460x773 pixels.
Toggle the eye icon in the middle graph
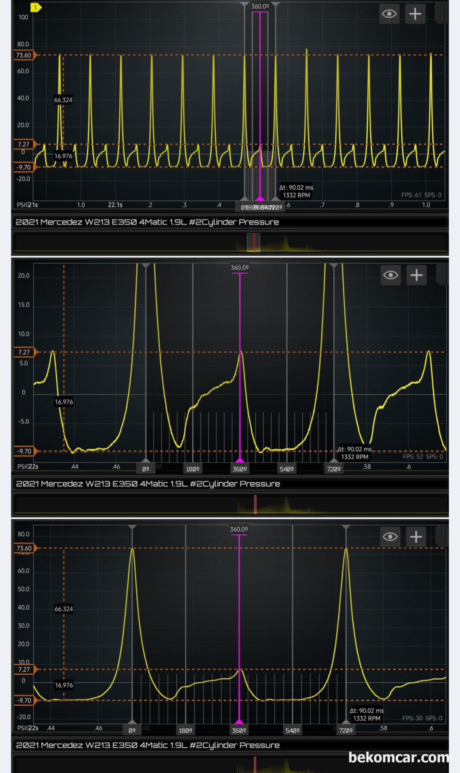(390, 275)
